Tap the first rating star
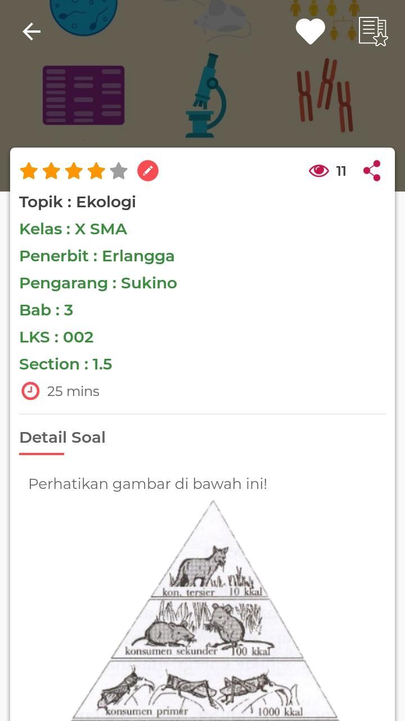Image resolution: width=405 pixels, height=721 pixels. pos(29,171)
